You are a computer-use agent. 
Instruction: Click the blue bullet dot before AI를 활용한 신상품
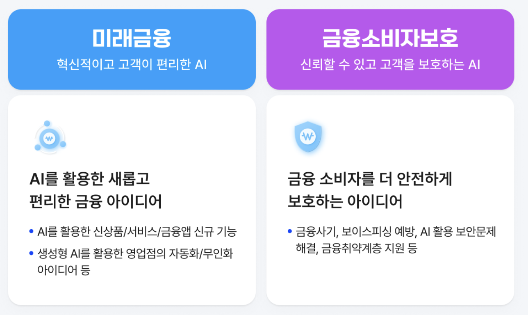pos(31,232)
